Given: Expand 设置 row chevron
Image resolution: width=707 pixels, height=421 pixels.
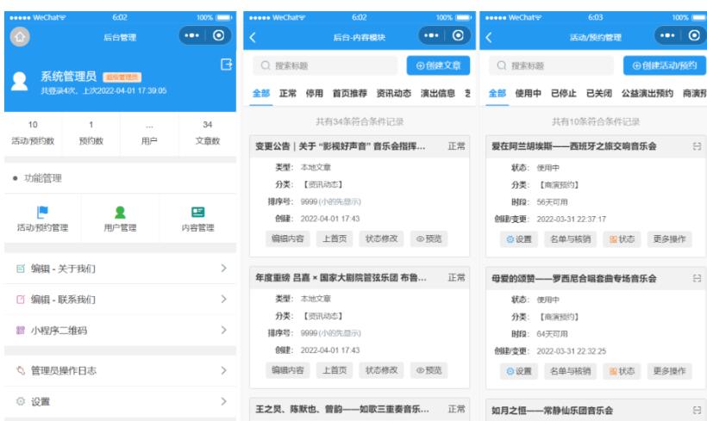Looking at the screenshot, I should pyautogui.click(x=223, y=401).
